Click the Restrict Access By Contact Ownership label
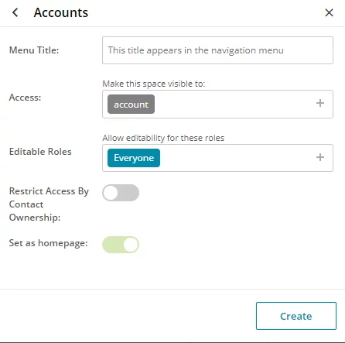345x343 pixels. tap(49, 204)
